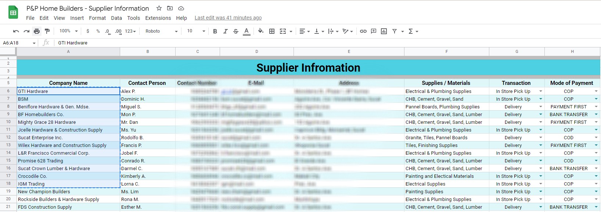The image size is (601, 212).
Task: Open the font size dropdown
Action: click(x=196, y=31)
